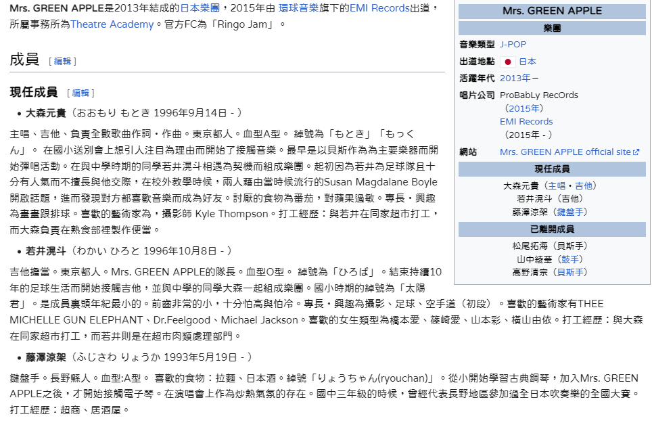Select the bold name 若井滉斗 in the member list
The height and width of the screenshot is (425, 652).
(x=46, y=252)
